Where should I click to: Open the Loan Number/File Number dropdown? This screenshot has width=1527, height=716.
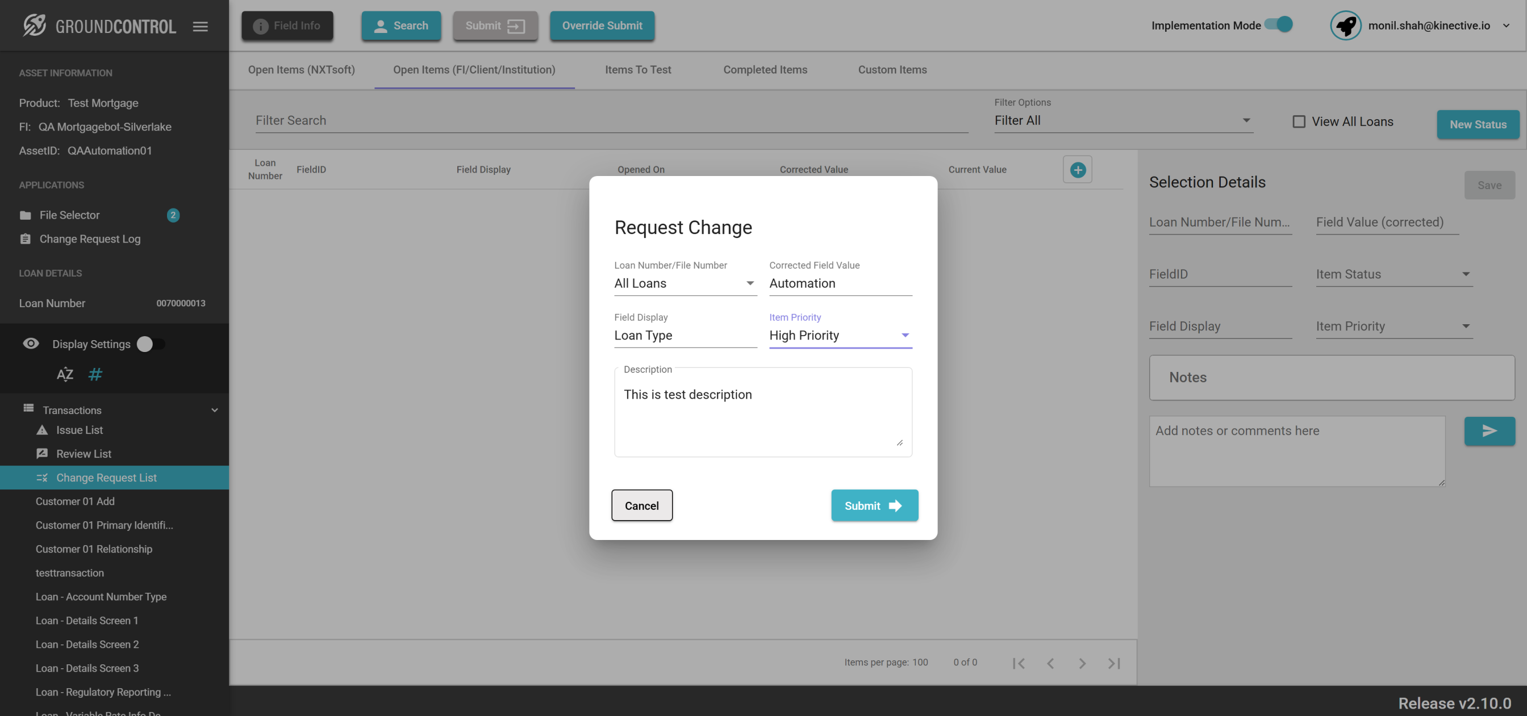[685, 283]
